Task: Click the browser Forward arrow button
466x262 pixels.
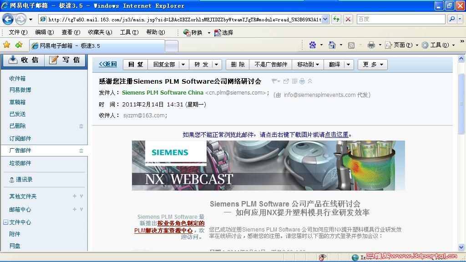Action: click(x=20, y=20)
